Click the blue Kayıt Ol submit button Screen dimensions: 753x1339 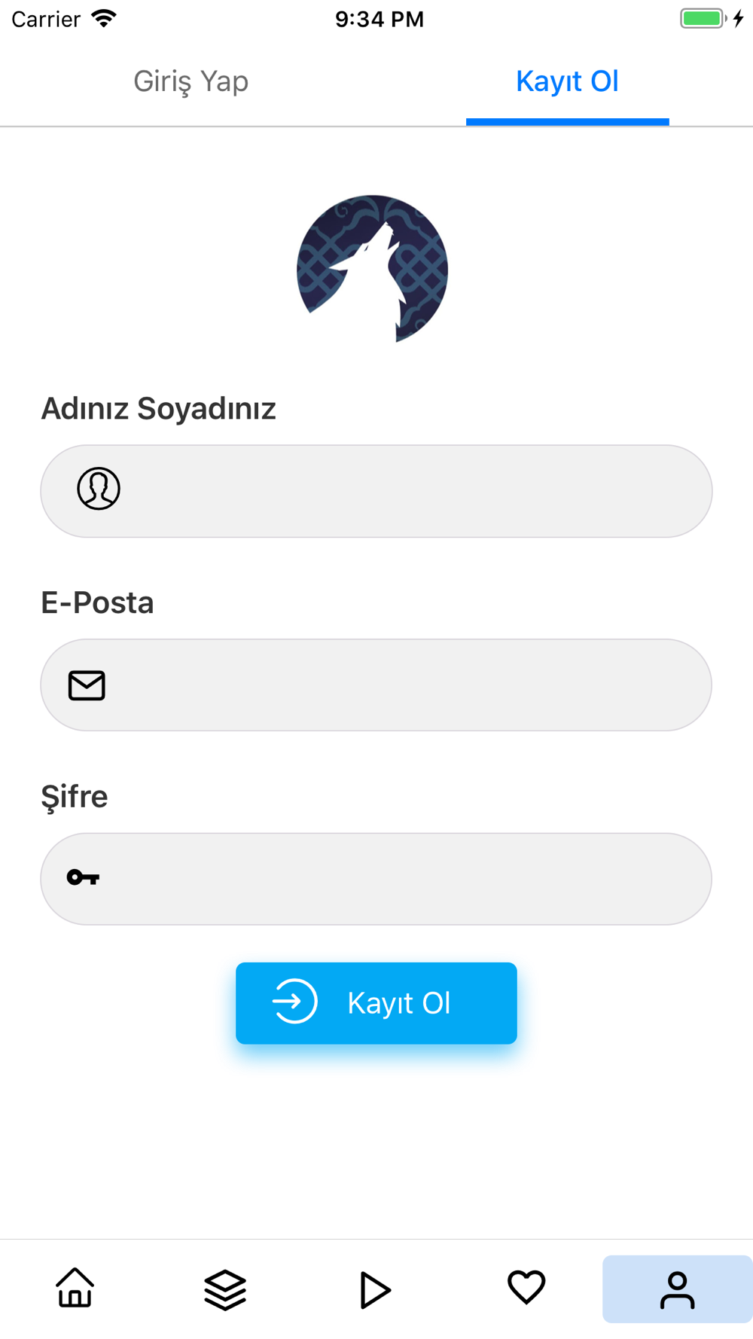376,1003
